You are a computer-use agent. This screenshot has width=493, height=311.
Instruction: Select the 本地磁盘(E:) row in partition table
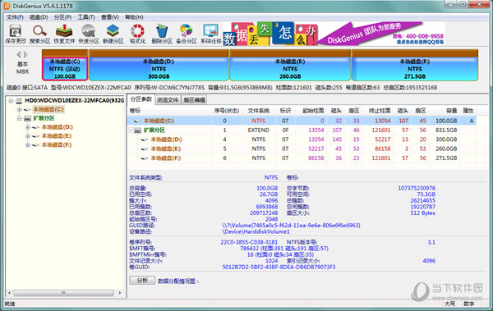point(302,149)
